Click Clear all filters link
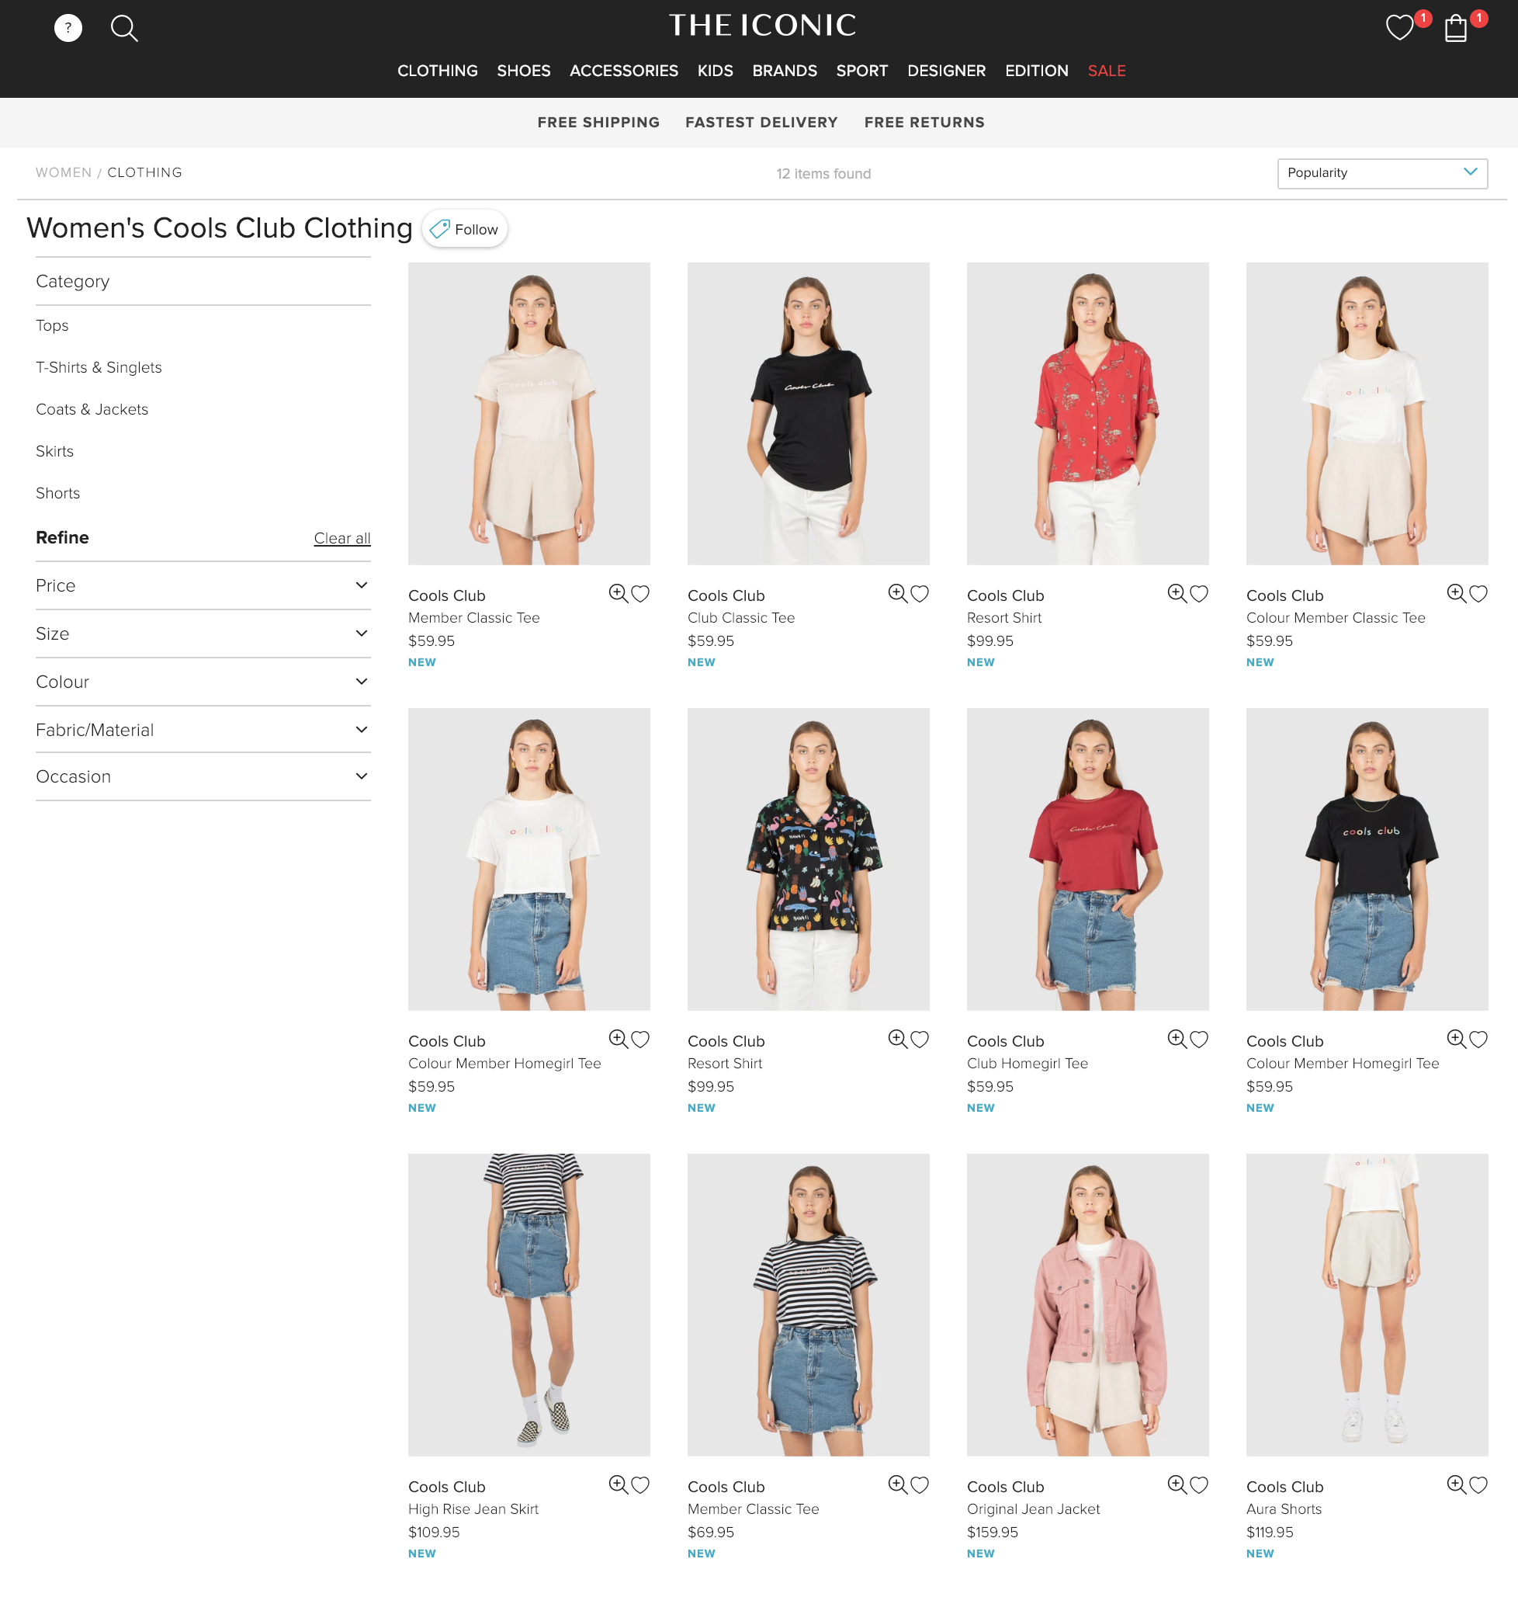The image size is (1518, 1604). 341,538
